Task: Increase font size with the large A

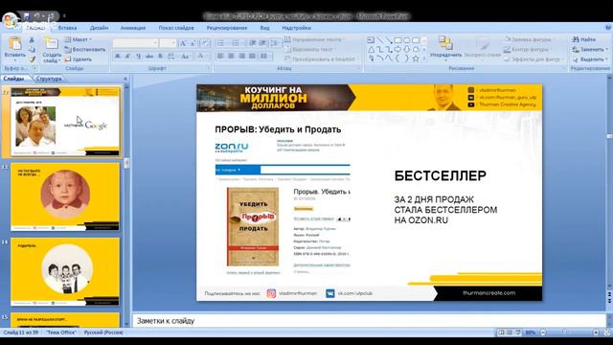Action: point(183,43)
